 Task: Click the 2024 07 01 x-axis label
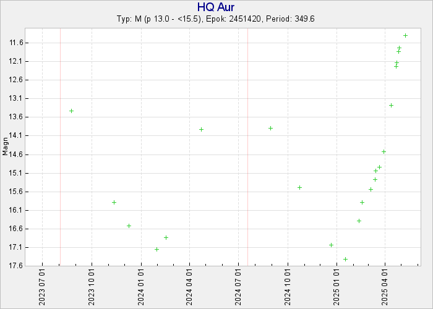(239, 289)
